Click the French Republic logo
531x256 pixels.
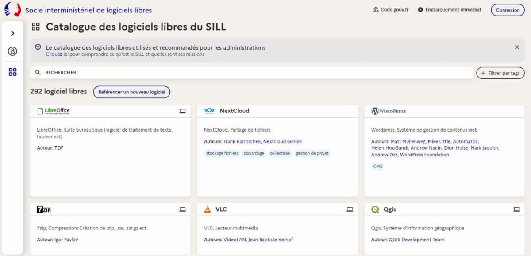pos(12,10)
